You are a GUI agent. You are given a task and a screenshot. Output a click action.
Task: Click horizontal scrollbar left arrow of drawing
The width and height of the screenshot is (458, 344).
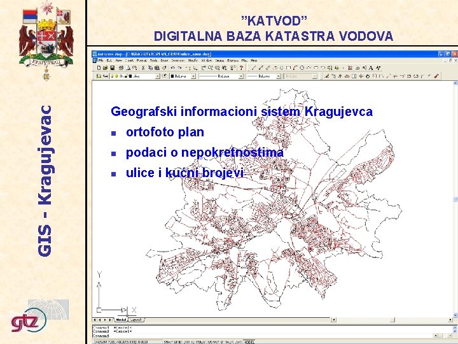tap(334, 320)
